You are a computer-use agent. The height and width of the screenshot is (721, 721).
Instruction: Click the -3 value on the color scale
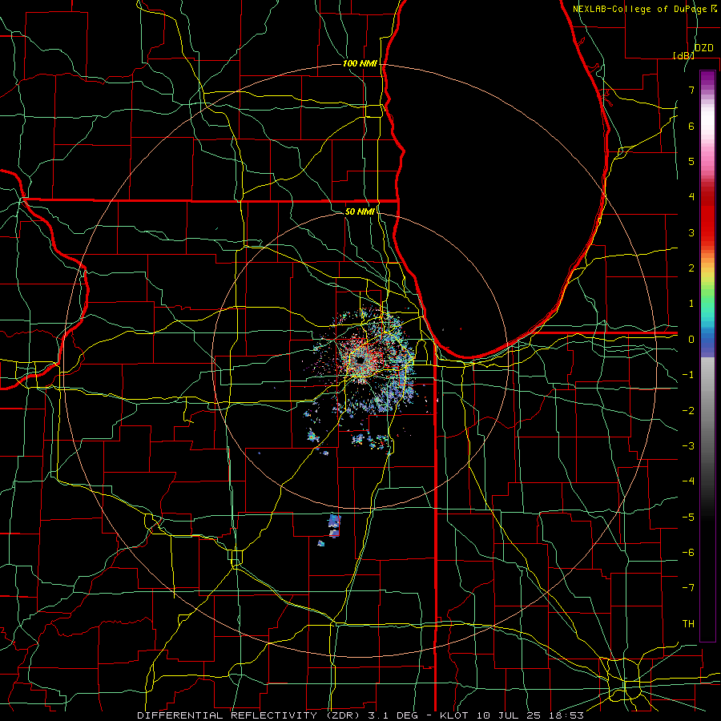[688, 446]
